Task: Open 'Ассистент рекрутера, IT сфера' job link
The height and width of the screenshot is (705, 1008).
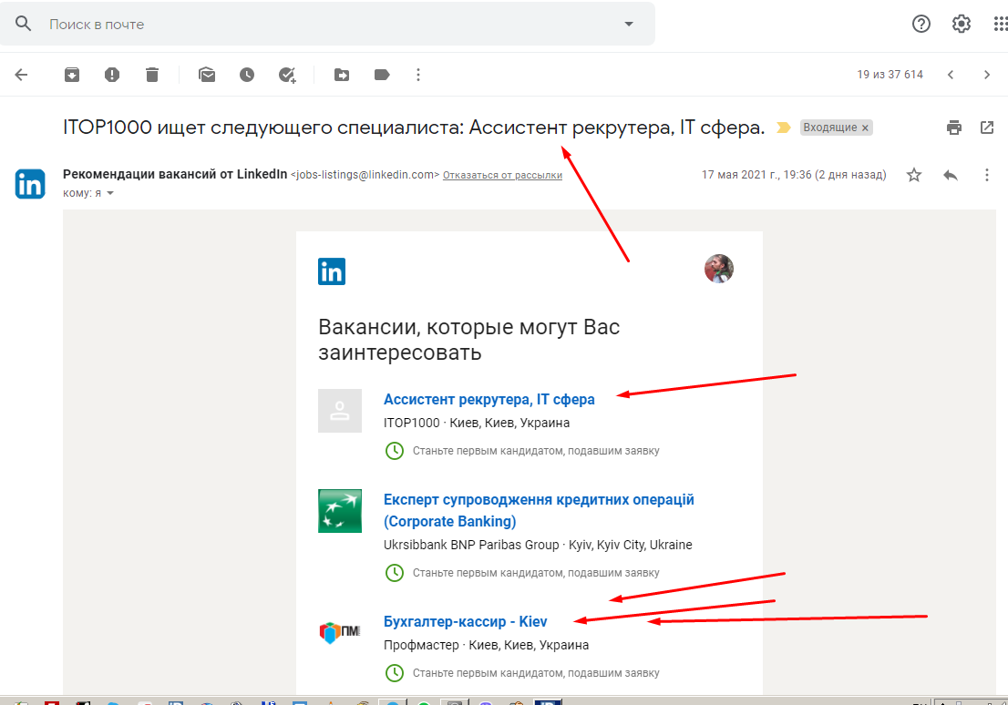Action: (489, 399)
